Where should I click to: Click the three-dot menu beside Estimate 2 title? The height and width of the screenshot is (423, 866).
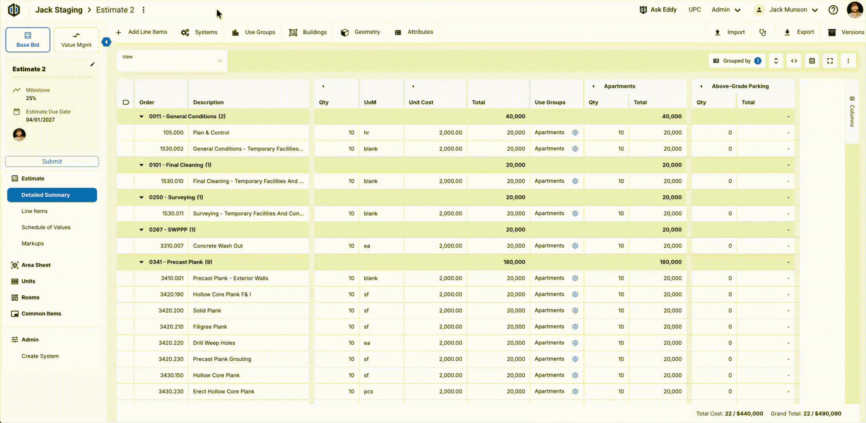click(143, 10)
